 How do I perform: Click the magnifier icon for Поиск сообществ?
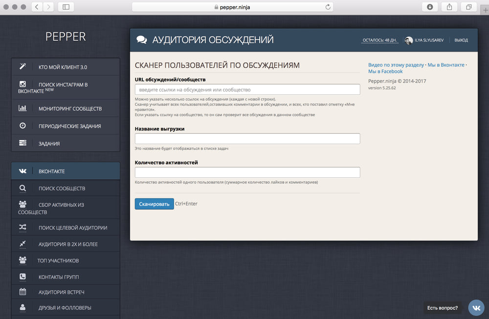pyautogui.click(x=22, y=189)
